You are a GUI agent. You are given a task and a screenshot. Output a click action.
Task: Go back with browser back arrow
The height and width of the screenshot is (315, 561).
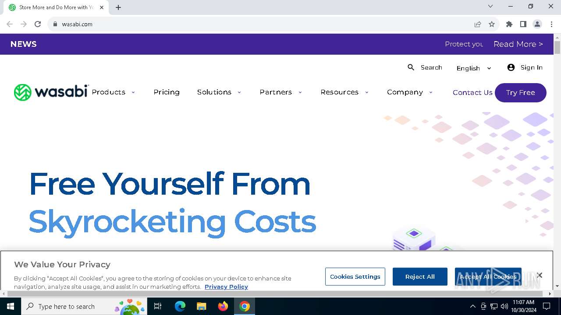(10, 24)
